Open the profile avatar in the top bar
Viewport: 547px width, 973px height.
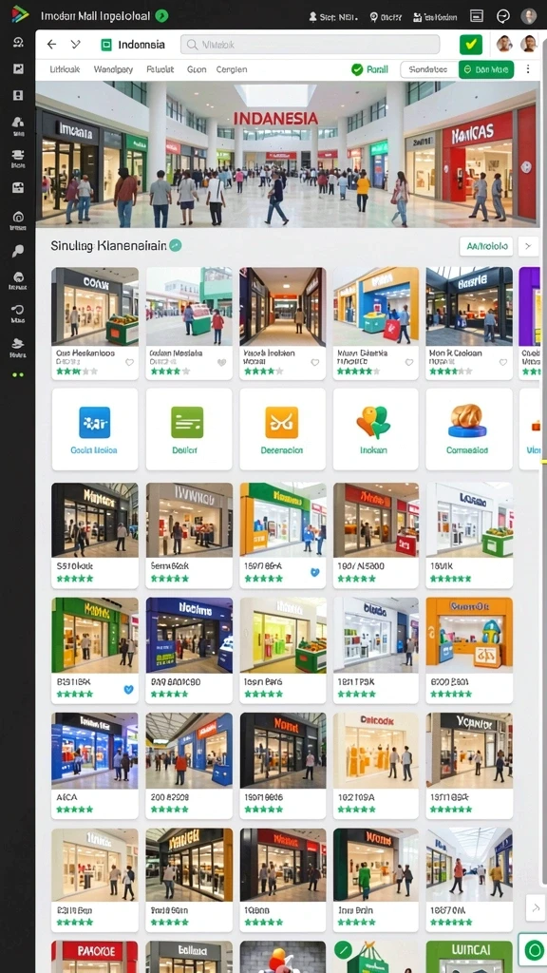coord(528,16)
